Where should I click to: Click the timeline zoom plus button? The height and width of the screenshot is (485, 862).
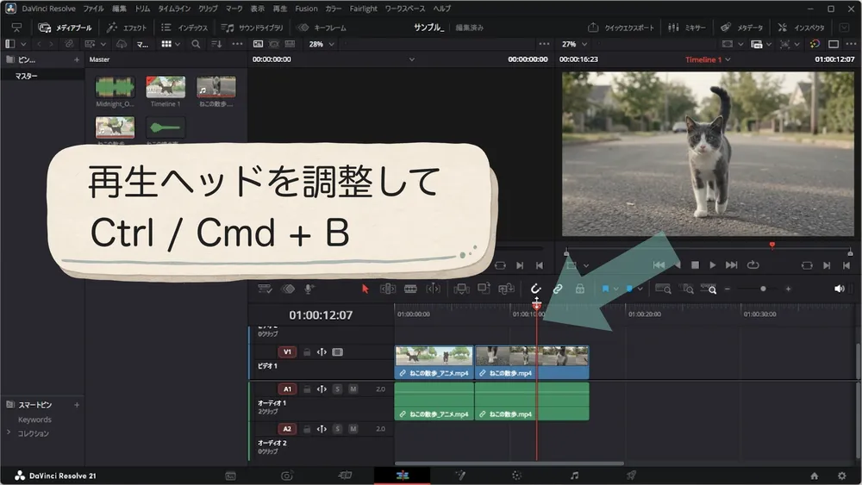(x=788, y=289)
